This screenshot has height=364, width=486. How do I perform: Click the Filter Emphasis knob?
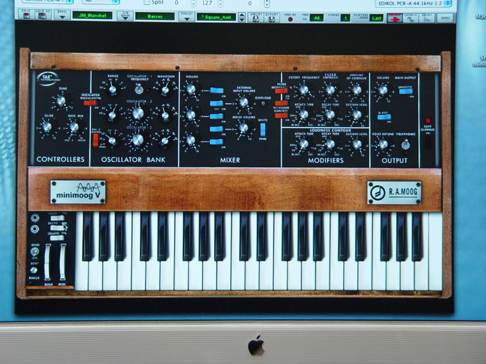point(330,90)
